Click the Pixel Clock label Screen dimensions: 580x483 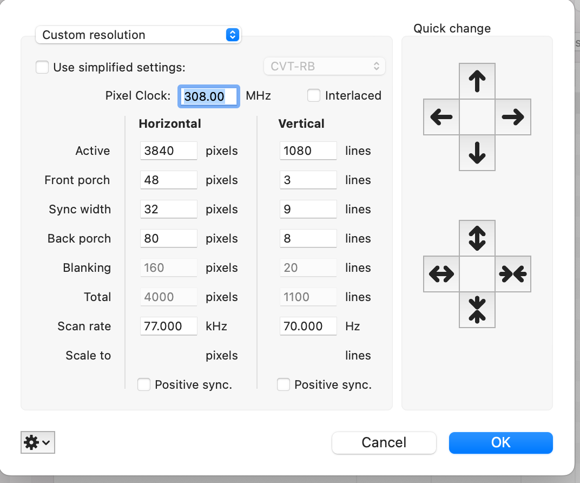pos(137,95)
